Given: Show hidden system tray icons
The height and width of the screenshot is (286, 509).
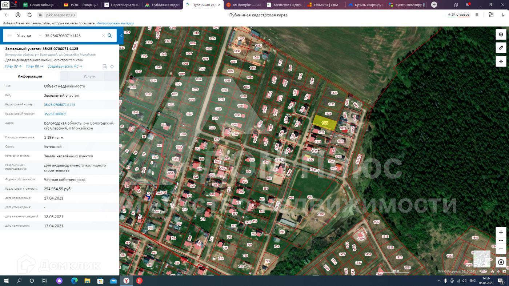Looking at the screenshot, I should [x=438, y=281].
